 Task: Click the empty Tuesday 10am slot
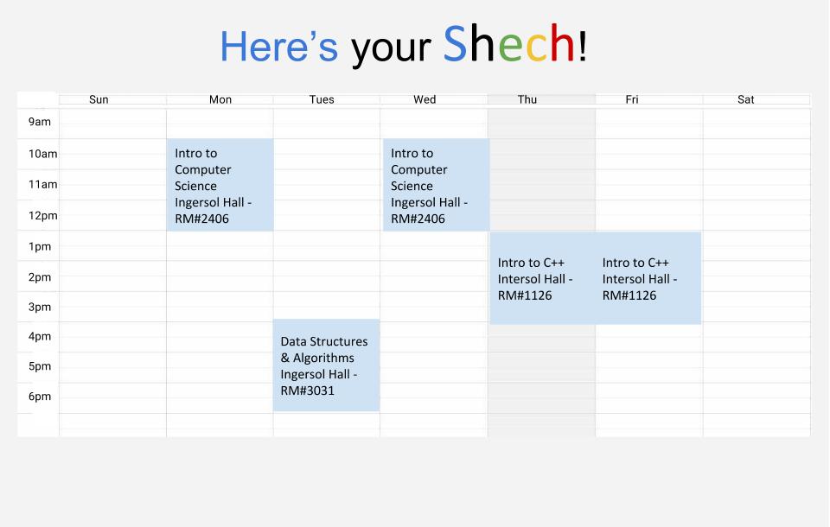tap(327, 154)
